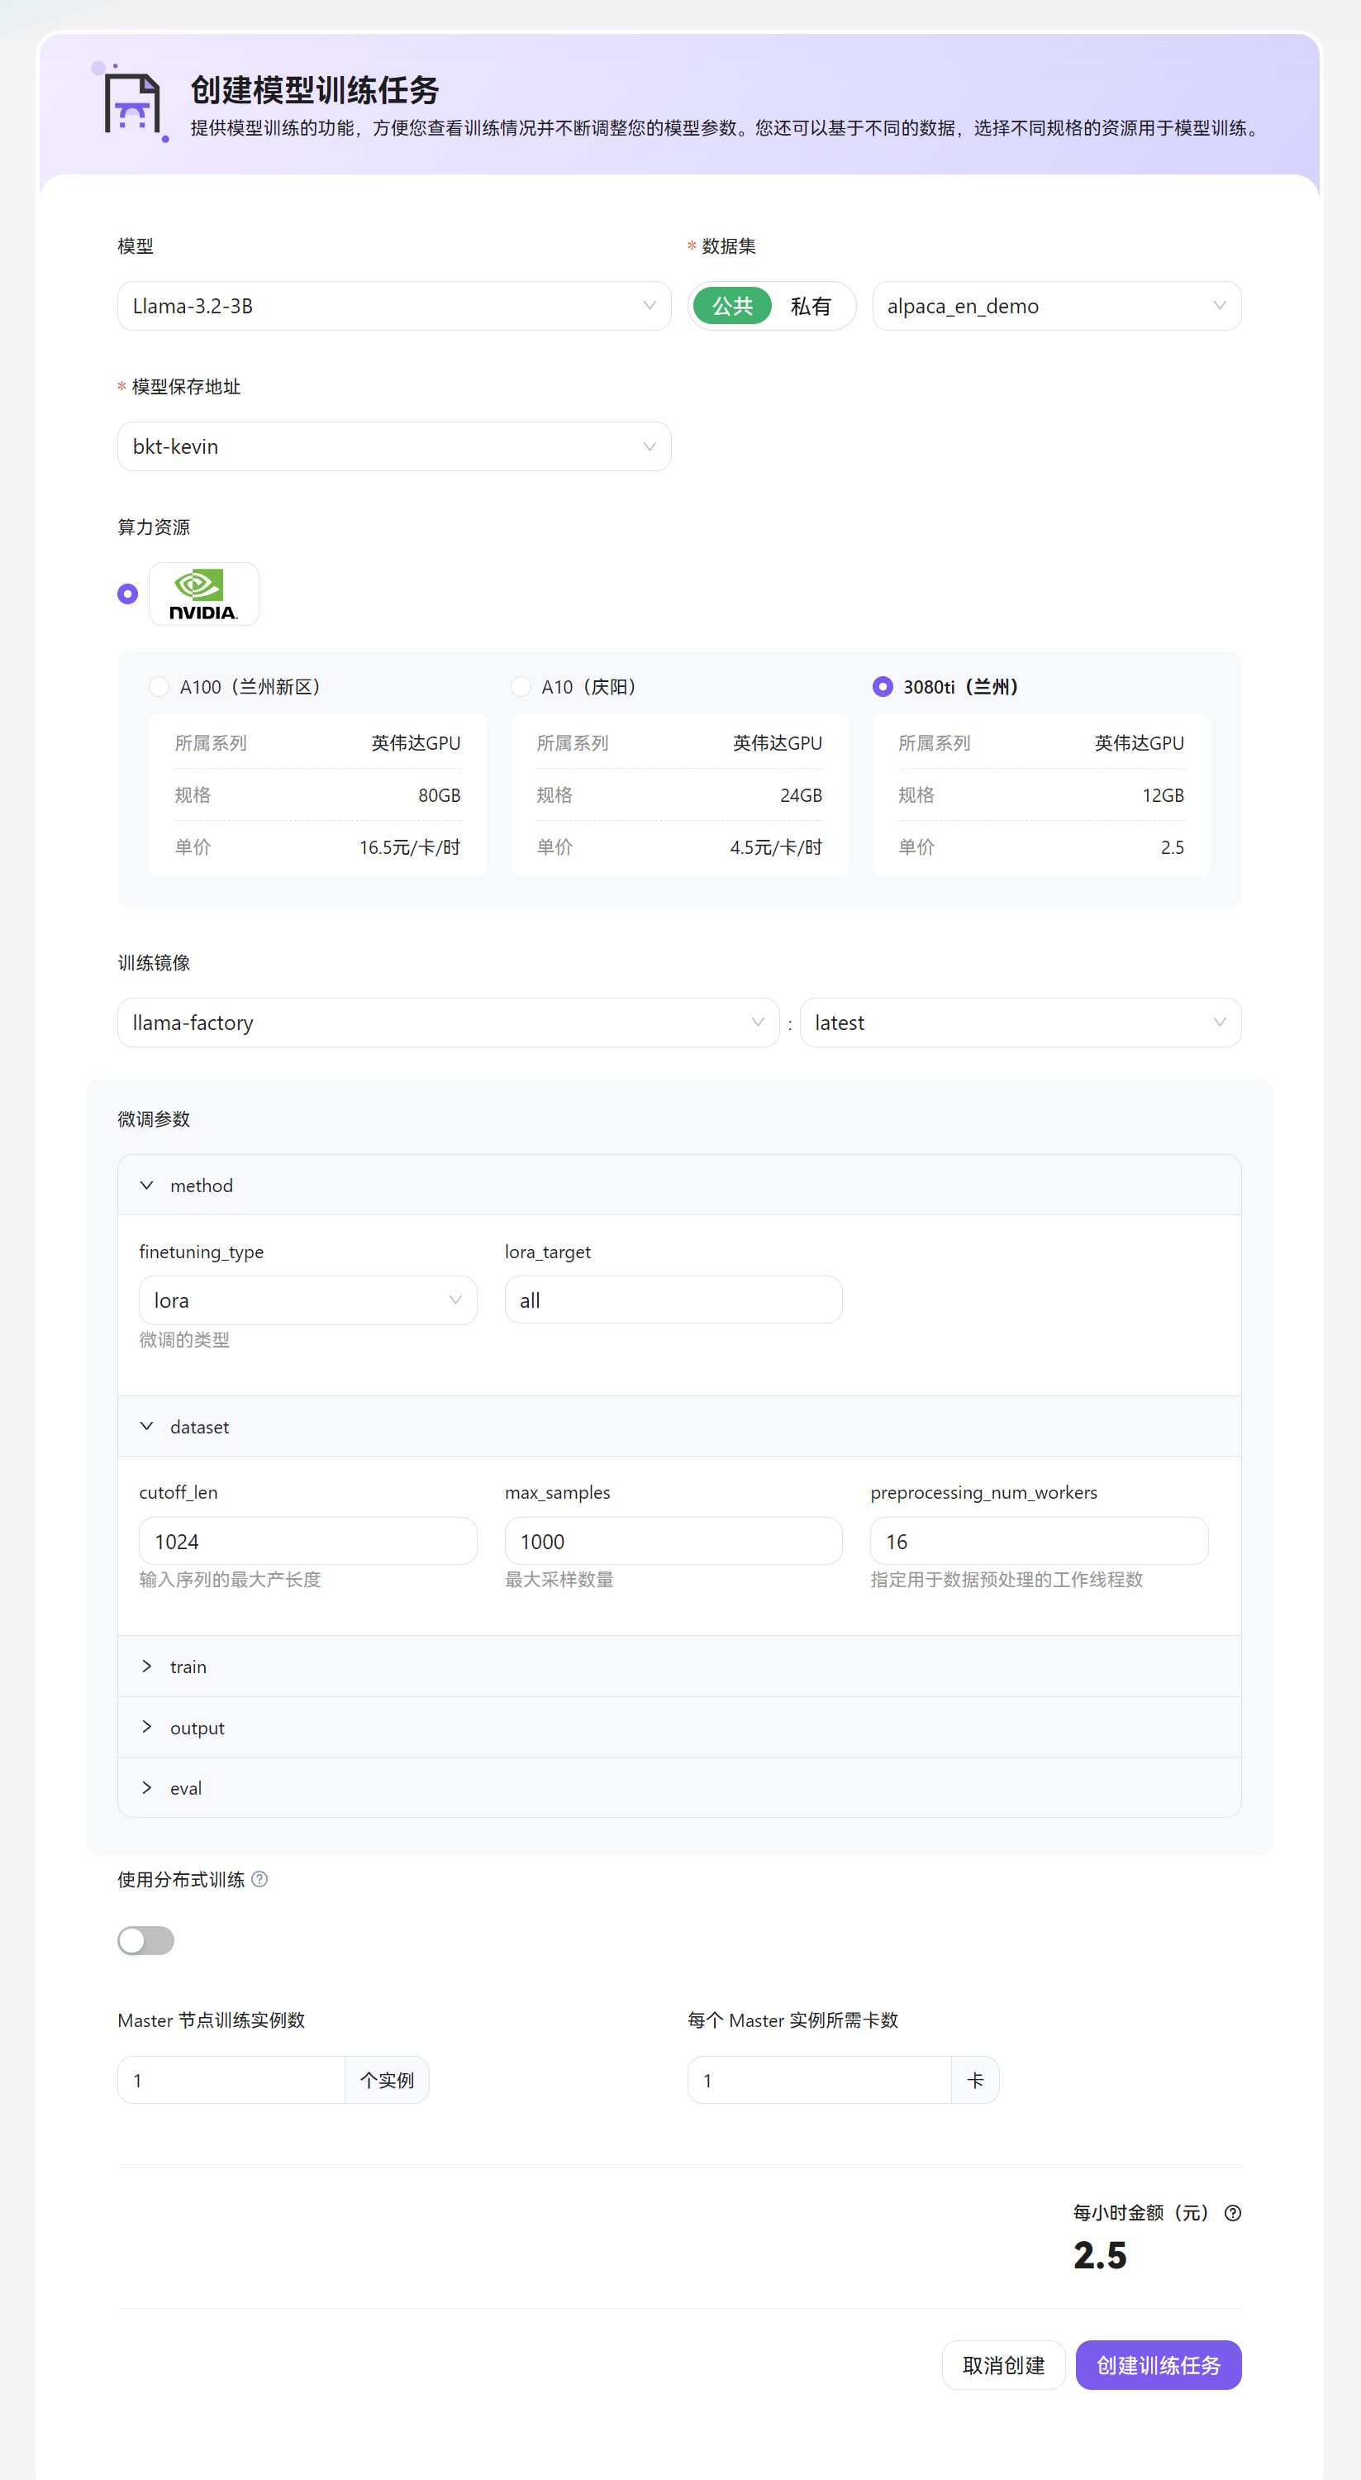Viewport: 1361px width, 2480px height.
Task: Open the 模型 dropdown showing Llama-3.2-3B
Action: [393, 306]
